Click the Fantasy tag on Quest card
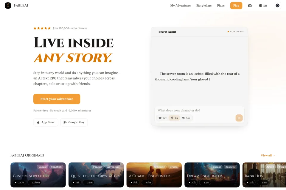This screenshot has height=190, width=286. pos(98,167)
